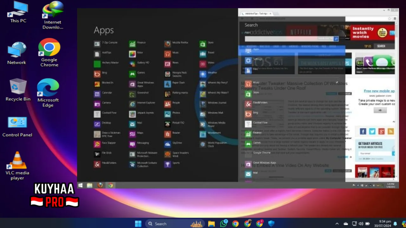Open Music app in the Apps list
Screen dimensions: 406x228
point(172,53)
